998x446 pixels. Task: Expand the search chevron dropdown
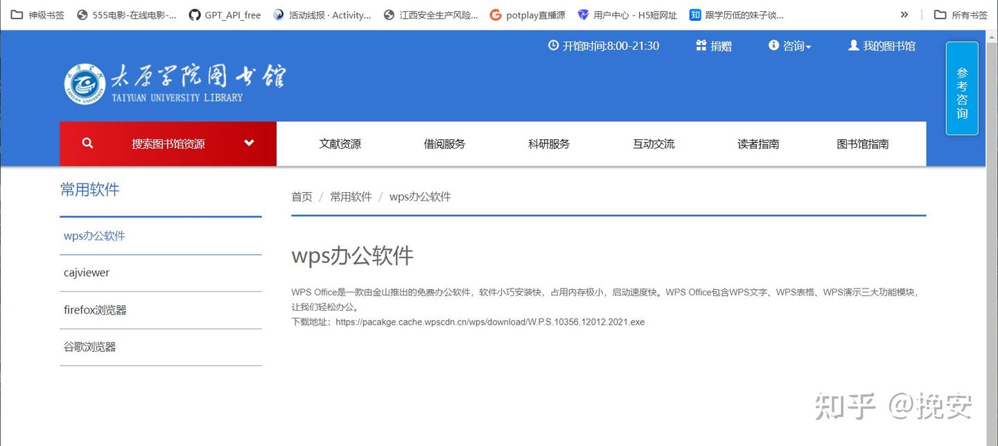point(249,144)
